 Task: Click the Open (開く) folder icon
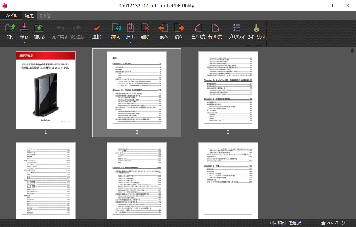(10, 28)
